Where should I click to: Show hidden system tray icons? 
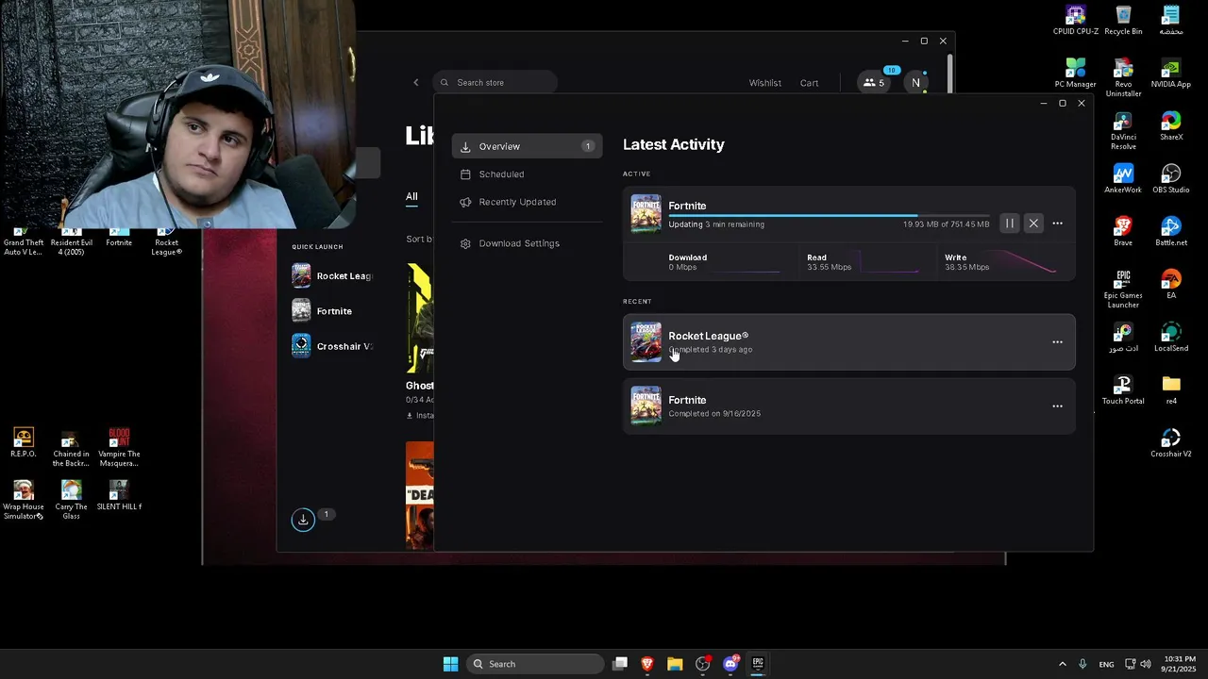point(1062,664)
